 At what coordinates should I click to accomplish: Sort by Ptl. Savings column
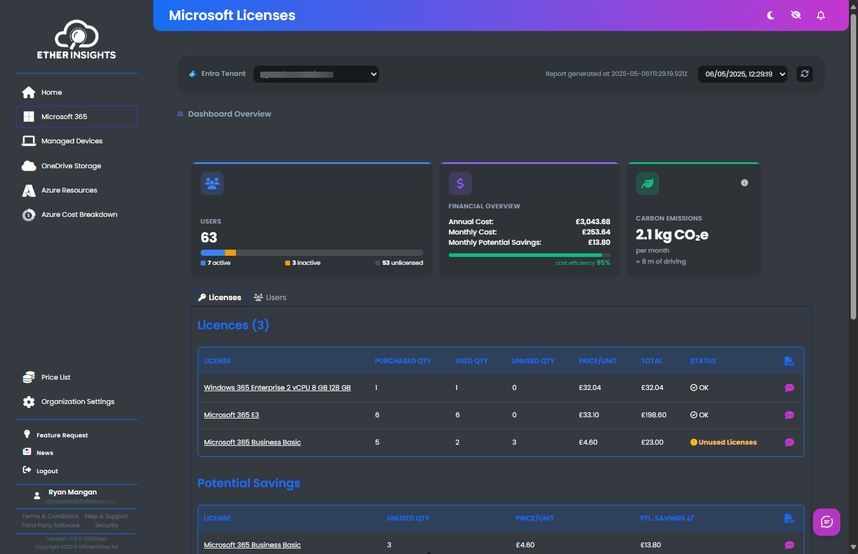(x=667, y=518)
